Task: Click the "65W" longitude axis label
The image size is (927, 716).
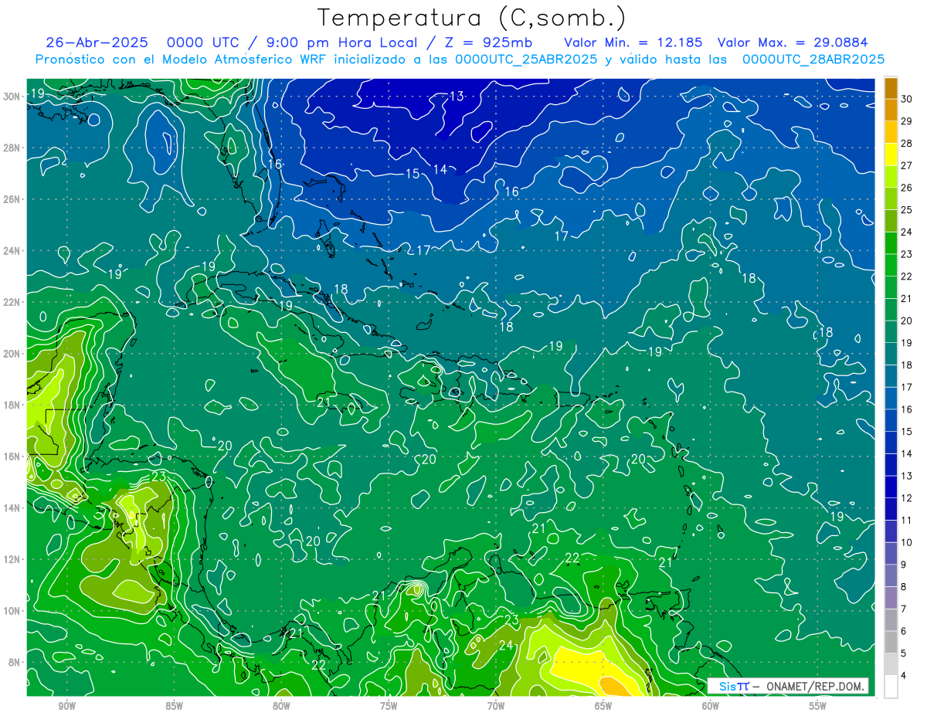Action: [603, 706]
